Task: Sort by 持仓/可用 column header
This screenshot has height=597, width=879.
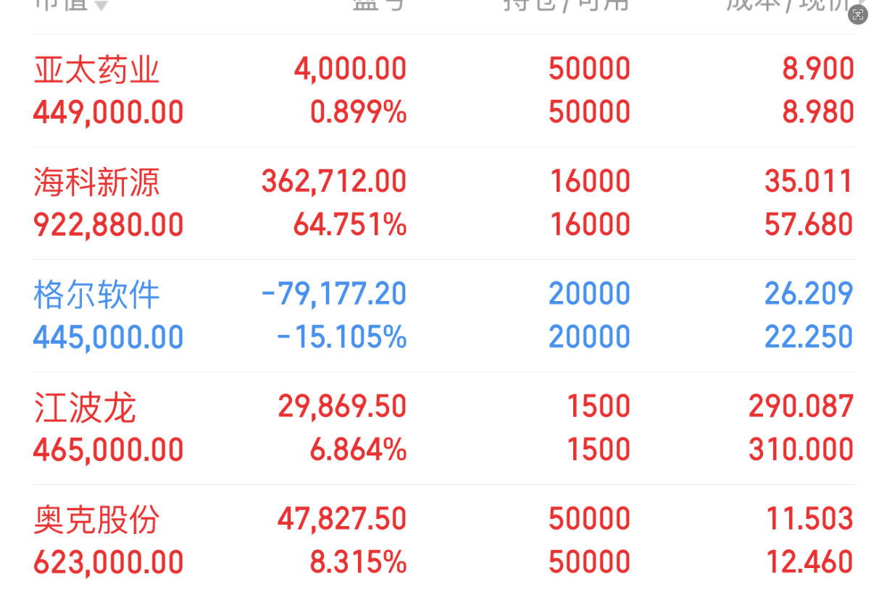Action: click(x=567, y=5)
